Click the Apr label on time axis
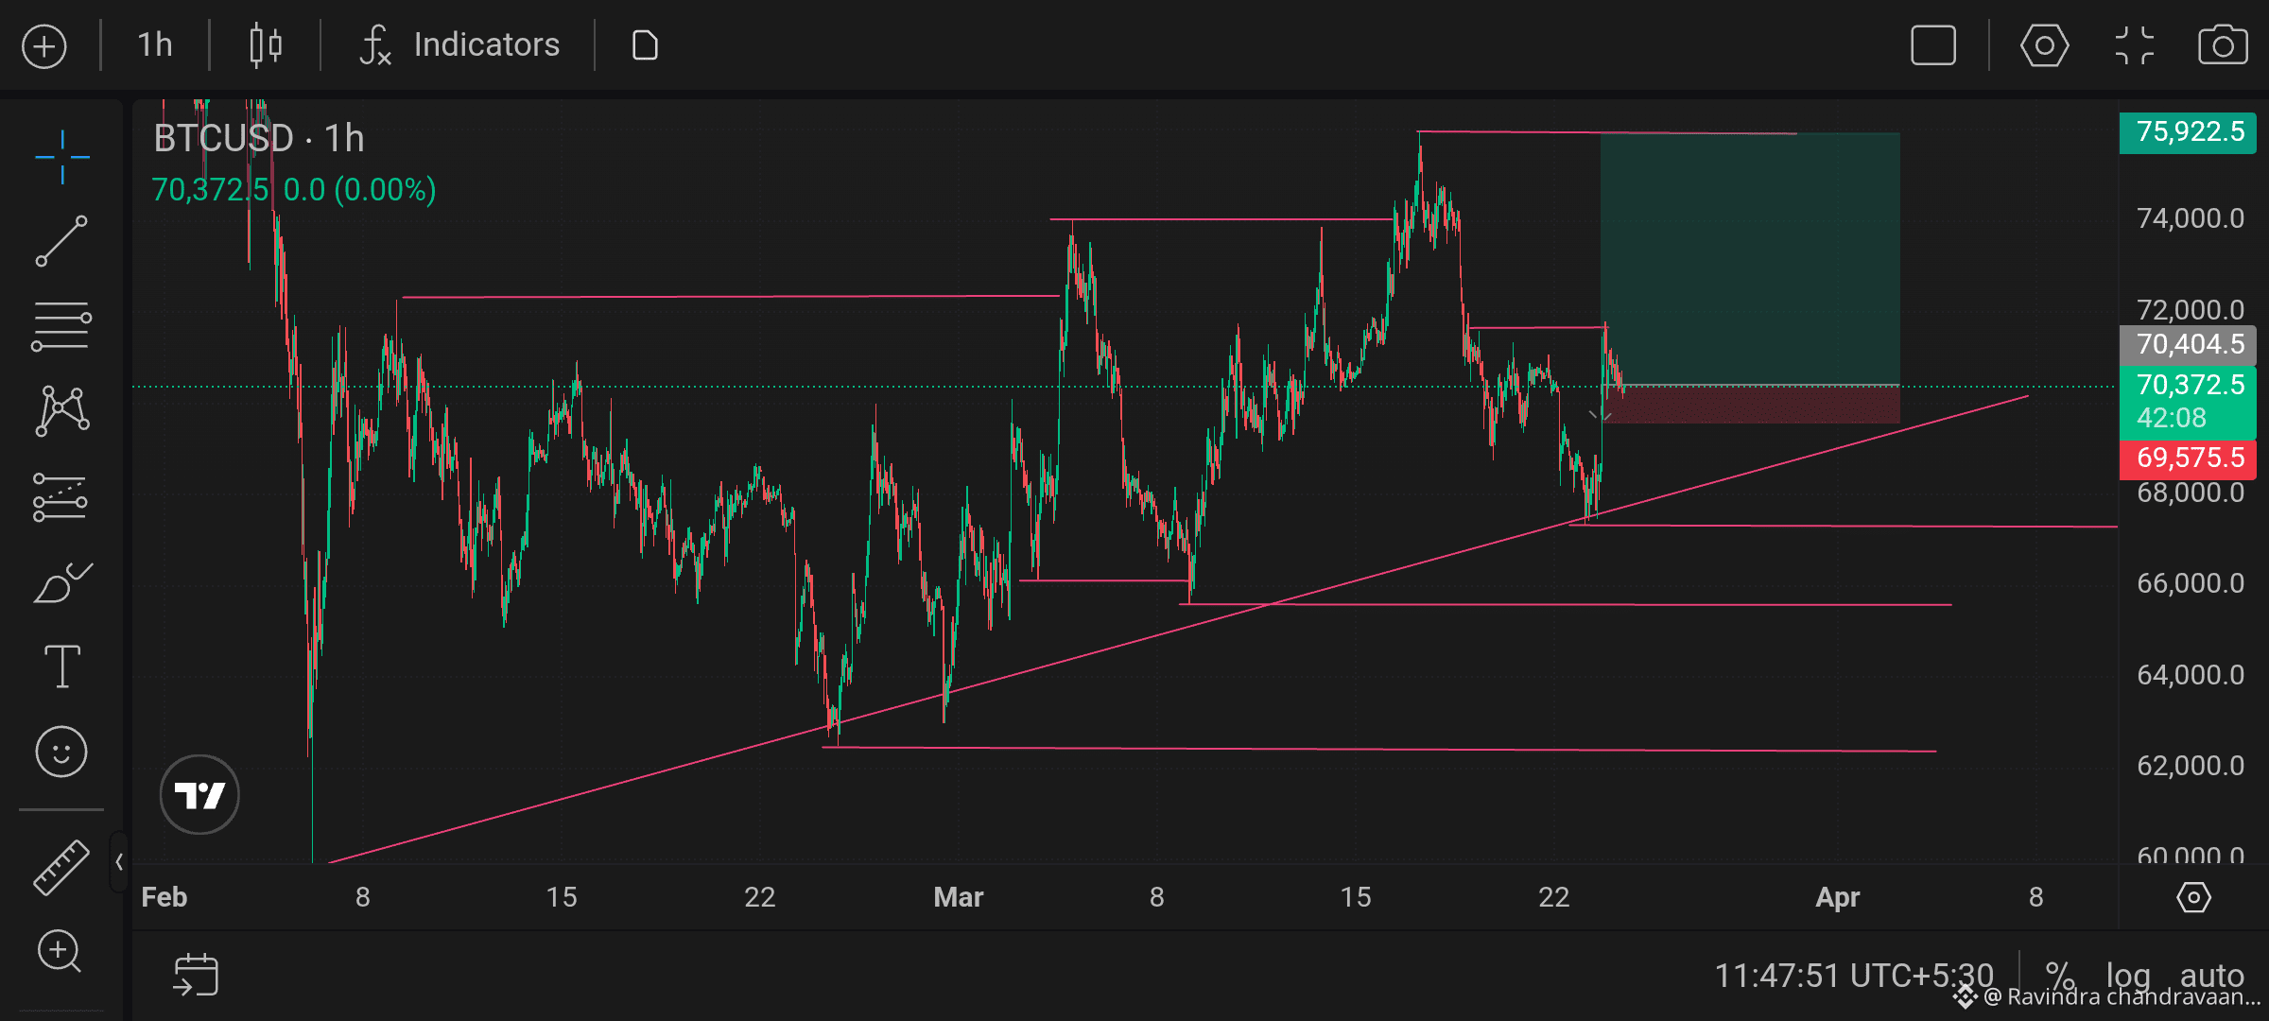The height and width of the screenshot is (1021, 2269). [x=1837, y=897]
